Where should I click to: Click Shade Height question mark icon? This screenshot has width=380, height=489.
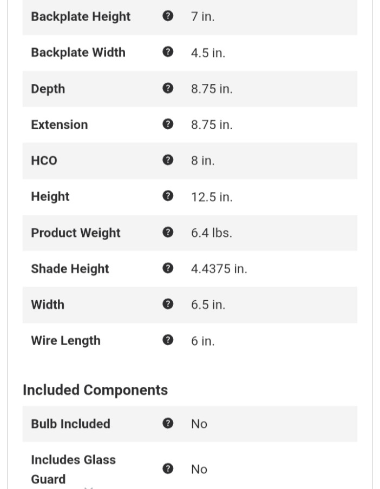coord(168,268)
